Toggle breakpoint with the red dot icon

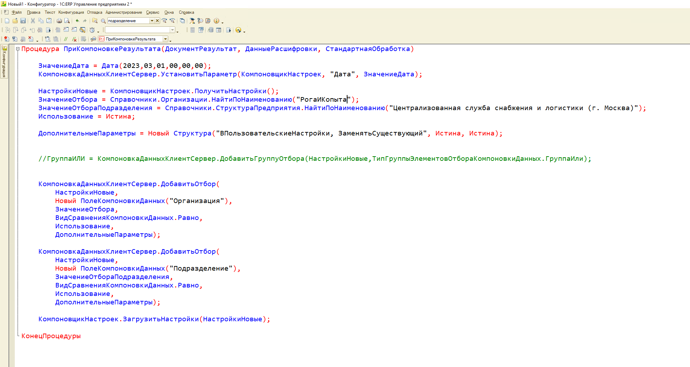click(6, 39)
